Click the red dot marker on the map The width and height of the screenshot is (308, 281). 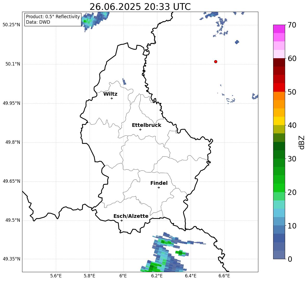[215, 62]
